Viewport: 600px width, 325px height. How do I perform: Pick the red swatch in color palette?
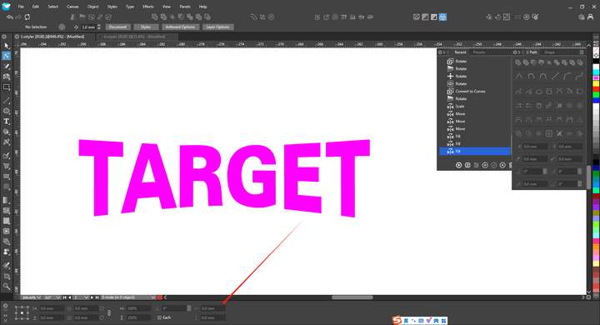click(x=596, y=89)
